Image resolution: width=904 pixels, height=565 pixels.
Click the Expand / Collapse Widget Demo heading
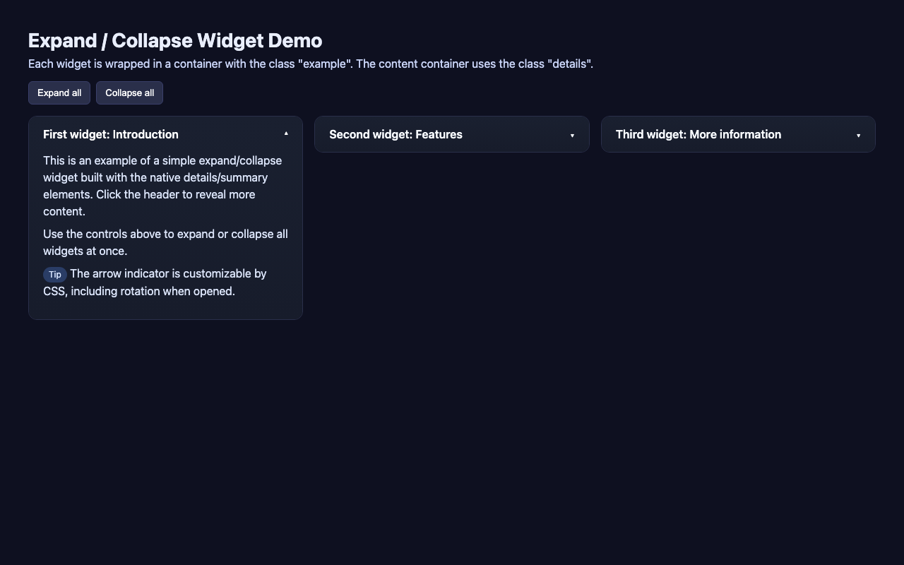point(174,40)
